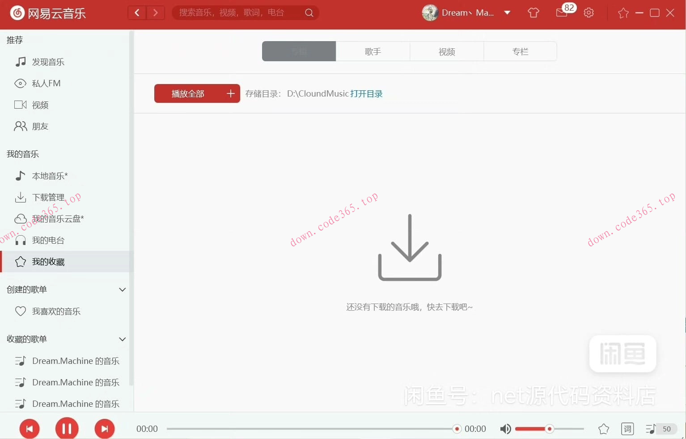This screenshot has height=439, width=686.
Task: Pause playback with the pause button
Action: coord(67,429)
